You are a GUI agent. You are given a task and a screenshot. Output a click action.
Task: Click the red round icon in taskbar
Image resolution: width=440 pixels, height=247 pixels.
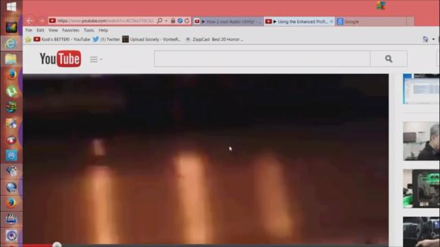(11, 139)
